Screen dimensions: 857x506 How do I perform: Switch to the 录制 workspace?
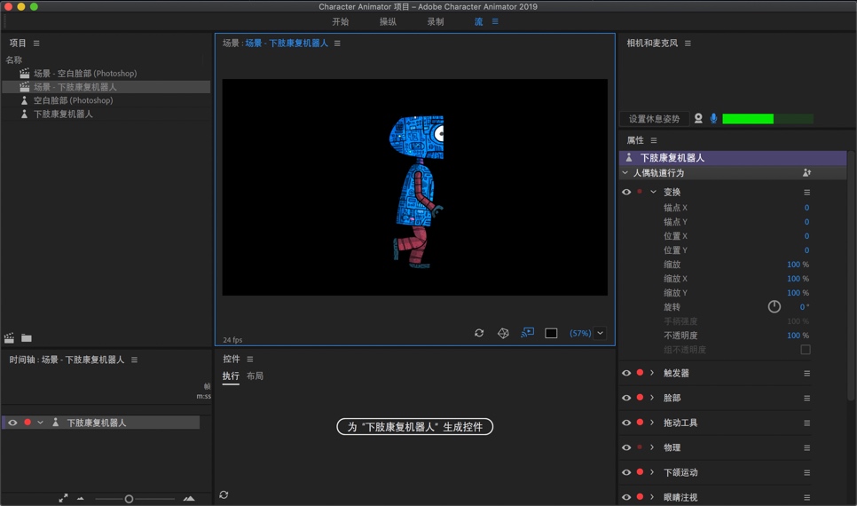[x=436, y=21]
